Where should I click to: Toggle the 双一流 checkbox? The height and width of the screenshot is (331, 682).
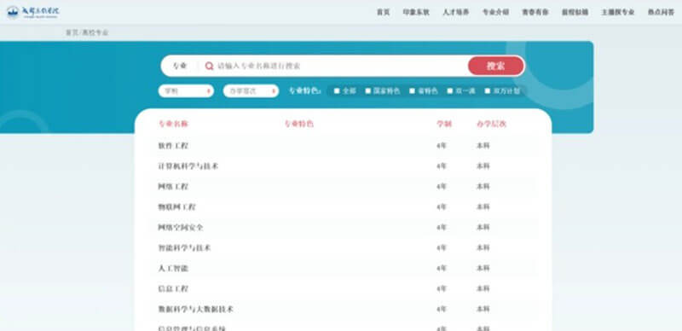[450, 91]
